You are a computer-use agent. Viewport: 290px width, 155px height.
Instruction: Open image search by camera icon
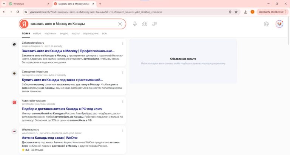pyautogui.click(x=145, y=24)
